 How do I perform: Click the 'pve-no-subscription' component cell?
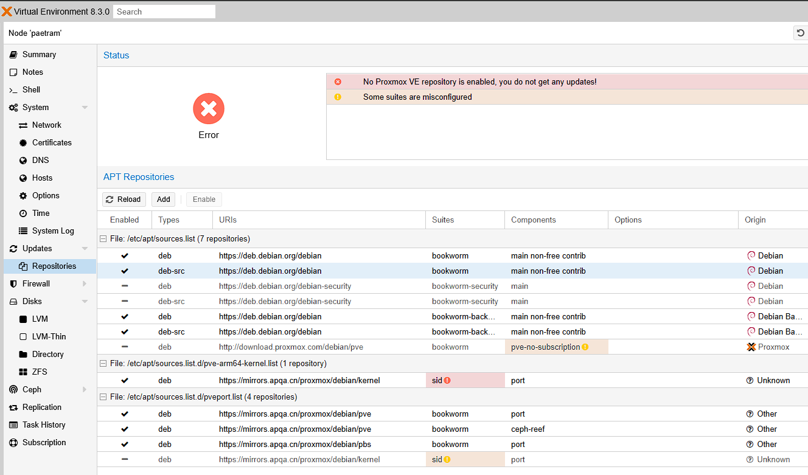[556, 347]
